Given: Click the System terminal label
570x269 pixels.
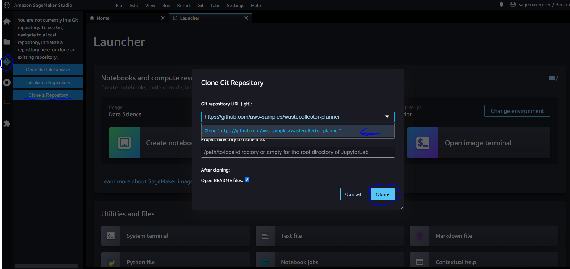Looking at the screenshot, I should (147, 236).
